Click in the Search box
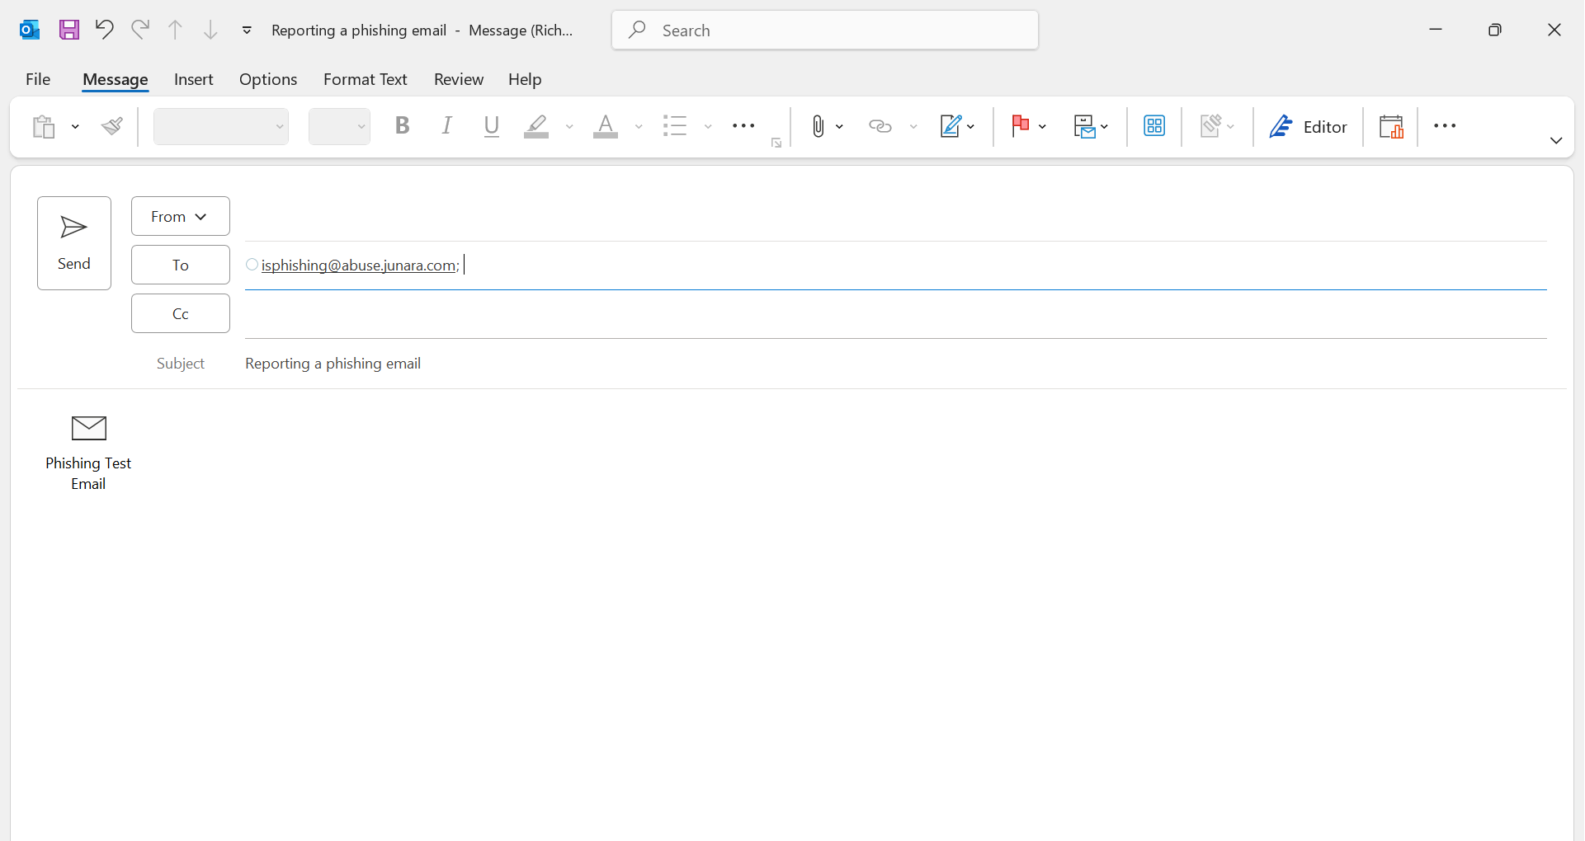The width and height of the screenshot is (1585, 841). (x=825, y=31)
